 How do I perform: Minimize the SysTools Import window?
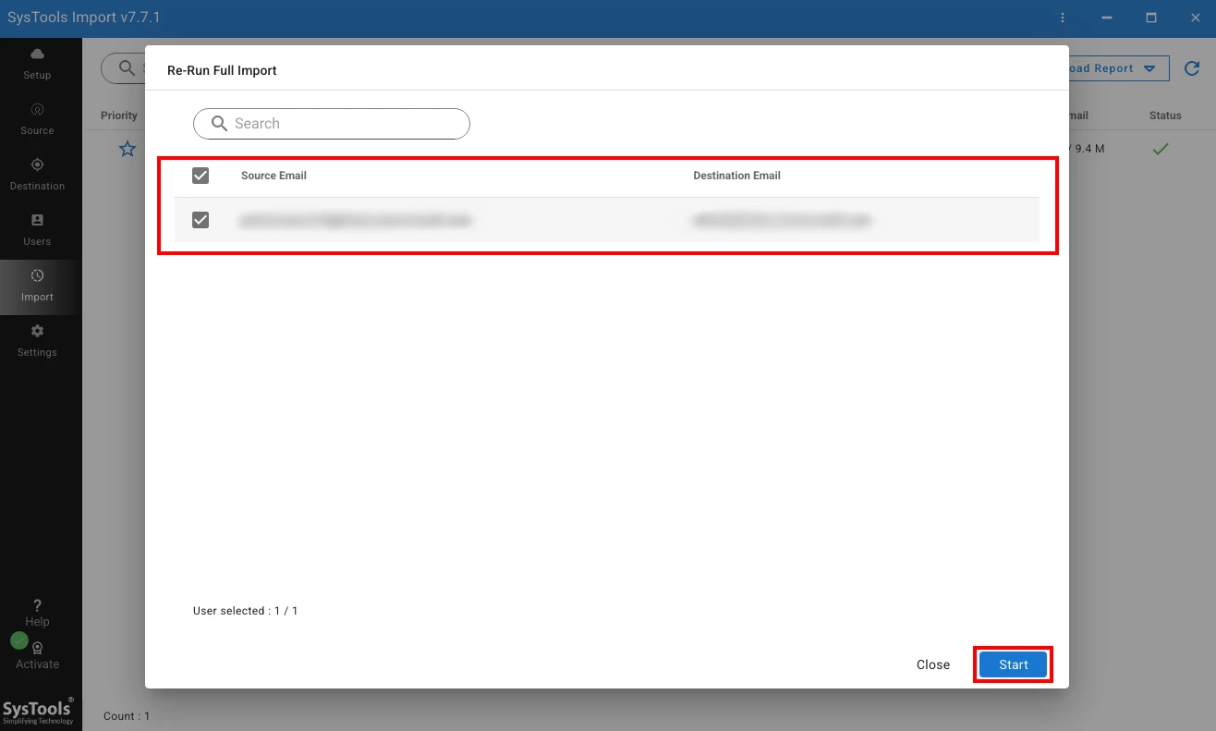[x=1107, y=18]
